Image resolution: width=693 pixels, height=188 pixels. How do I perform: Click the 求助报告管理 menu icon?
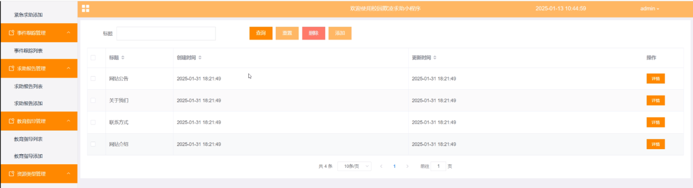(x=12, y=69)
